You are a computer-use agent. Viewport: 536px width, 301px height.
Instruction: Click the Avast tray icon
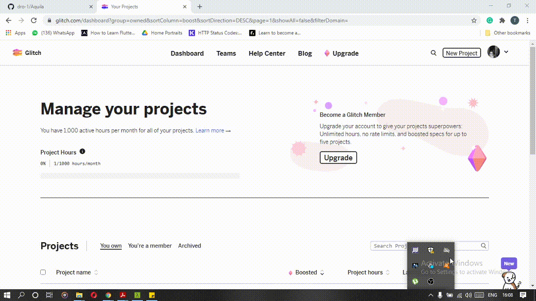tap(447, 266)
